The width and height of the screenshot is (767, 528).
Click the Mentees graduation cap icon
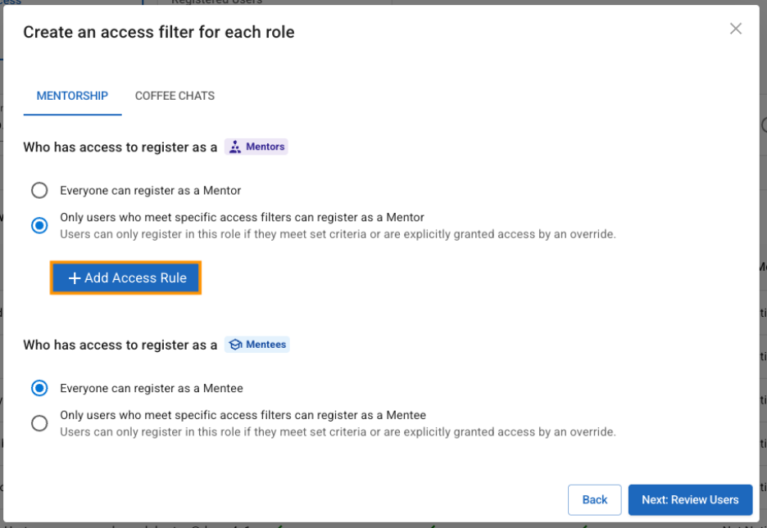[235, 345]
